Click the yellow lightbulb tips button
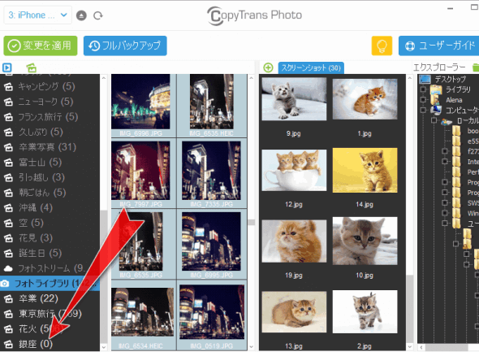479x352 pixels. tap(382, 46)
